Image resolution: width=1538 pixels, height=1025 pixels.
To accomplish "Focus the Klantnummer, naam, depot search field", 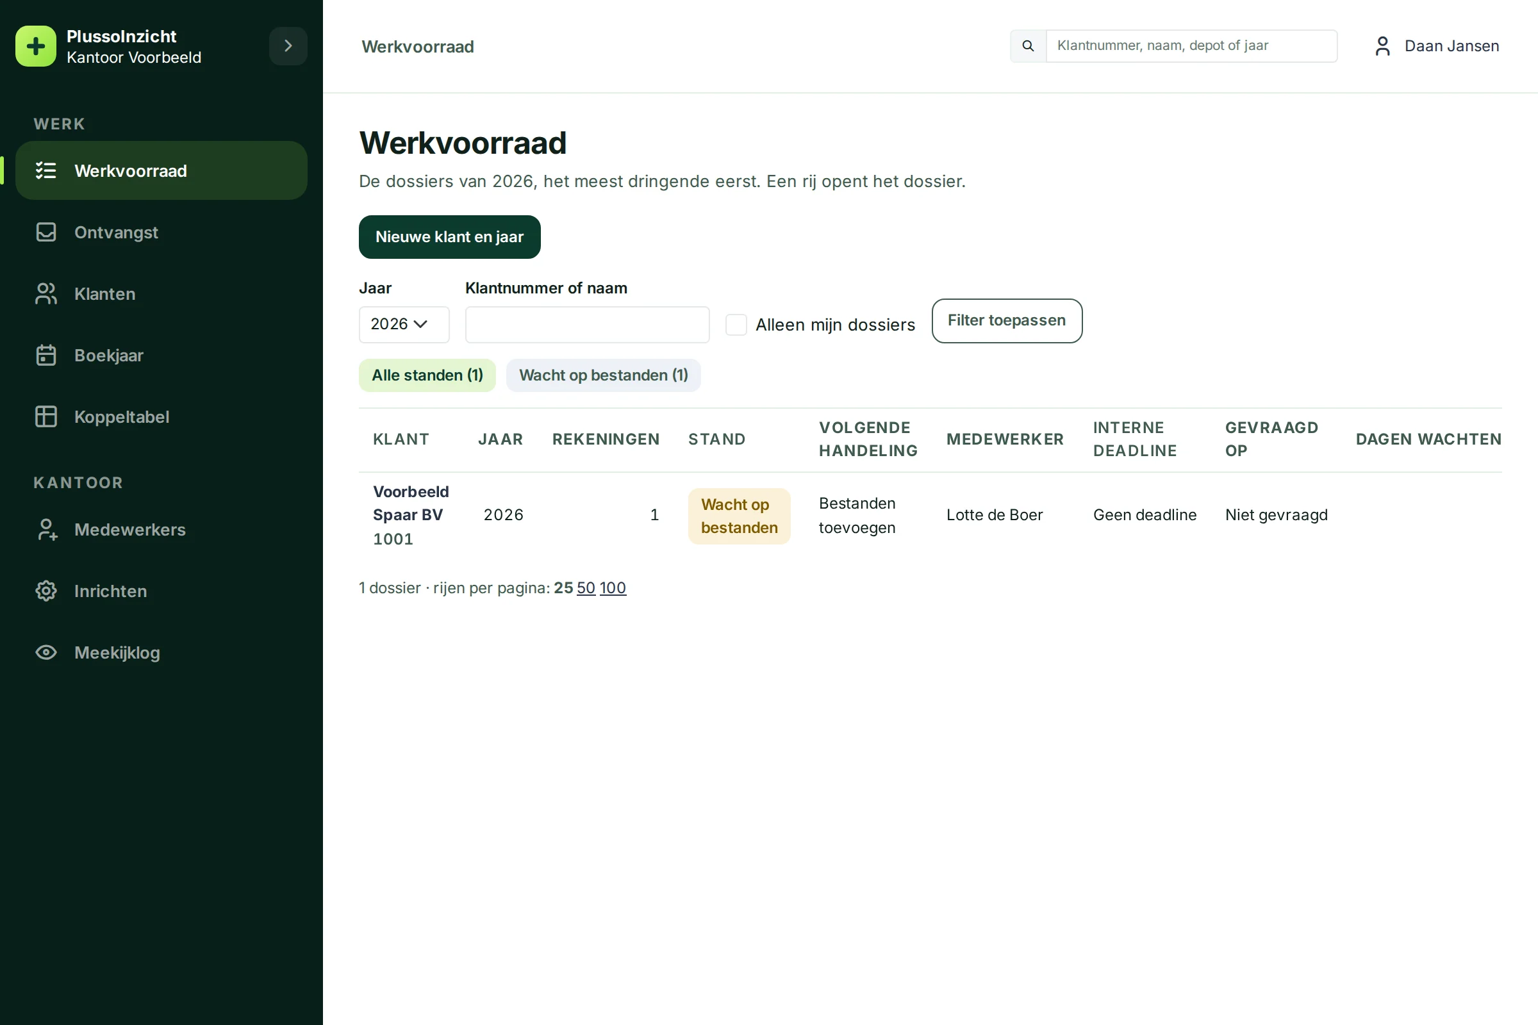I will click(x=1191, y=45).
